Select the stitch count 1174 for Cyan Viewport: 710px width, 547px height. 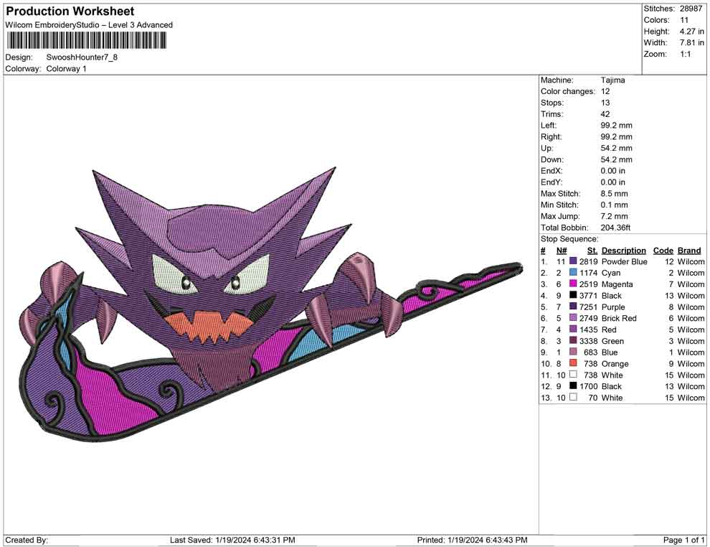click(x=589, y=273)
